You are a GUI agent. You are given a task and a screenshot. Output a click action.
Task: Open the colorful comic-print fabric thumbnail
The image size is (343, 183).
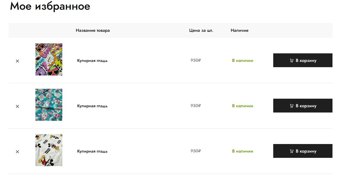(x=49, y=59)
